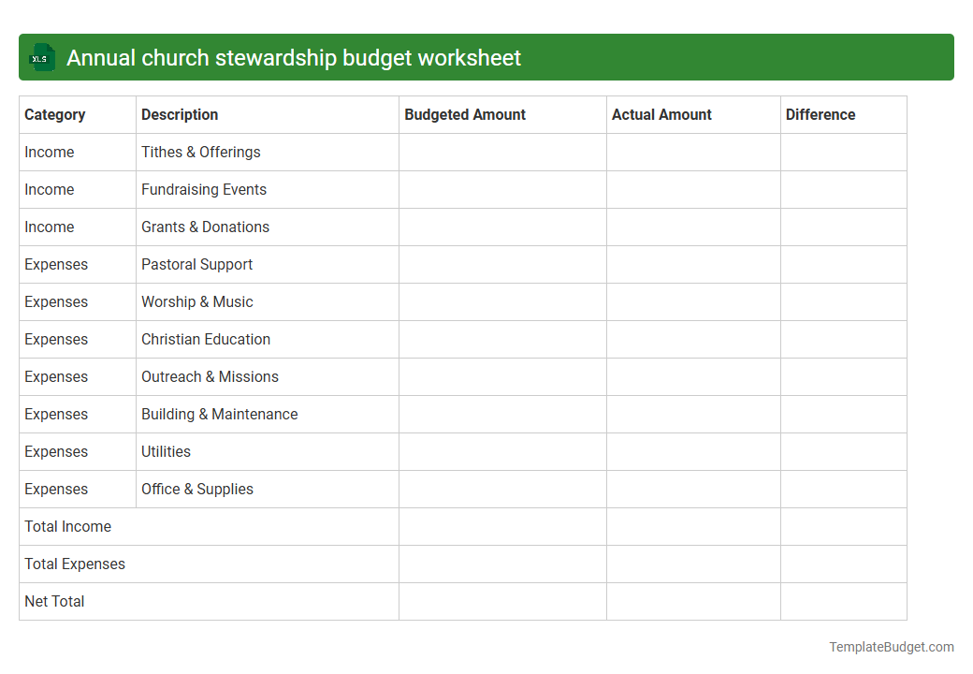Click the Christian Education cell
This screenshot has width=973, height=674.
click(205, 339)
